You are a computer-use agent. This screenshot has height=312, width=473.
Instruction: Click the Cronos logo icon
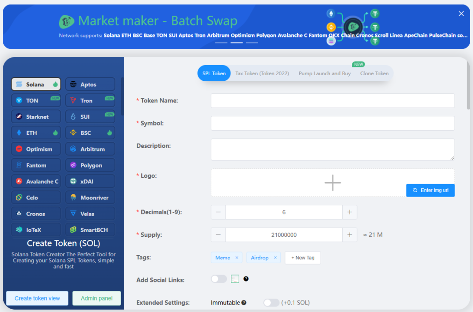tap(19, 214)
